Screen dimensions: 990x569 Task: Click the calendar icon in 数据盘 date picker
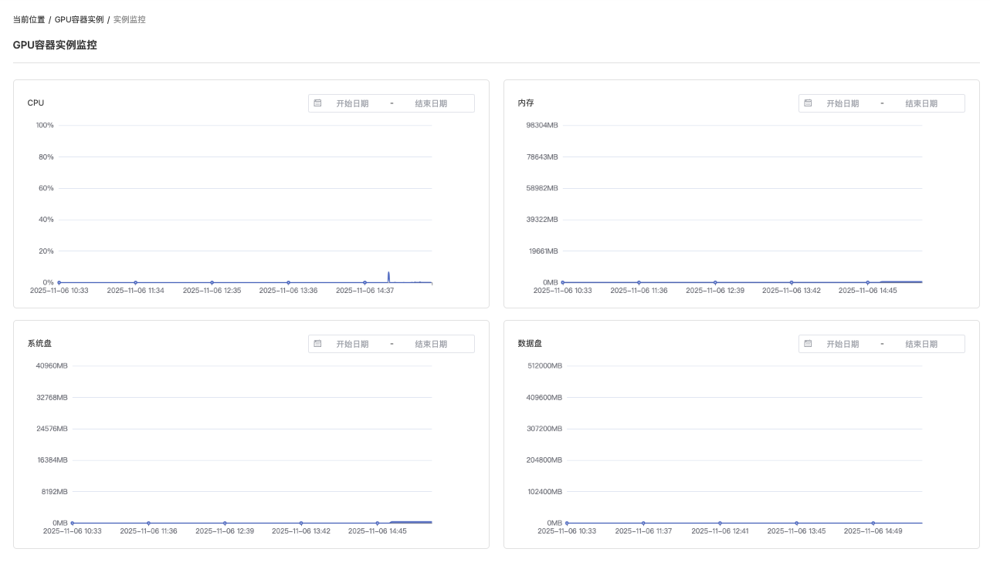click(808, 344)
